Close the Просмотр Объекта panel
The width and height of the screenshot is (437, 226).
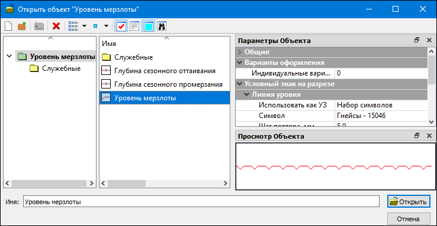(x=429, y=136)
